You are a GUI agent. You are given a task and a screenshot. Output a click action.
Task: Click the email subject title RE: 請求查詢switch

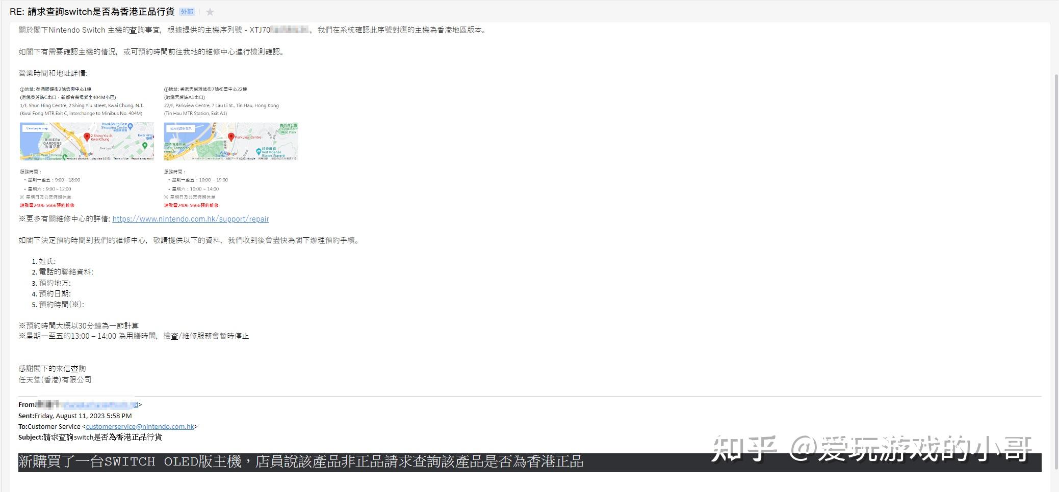tap(92, 12)
